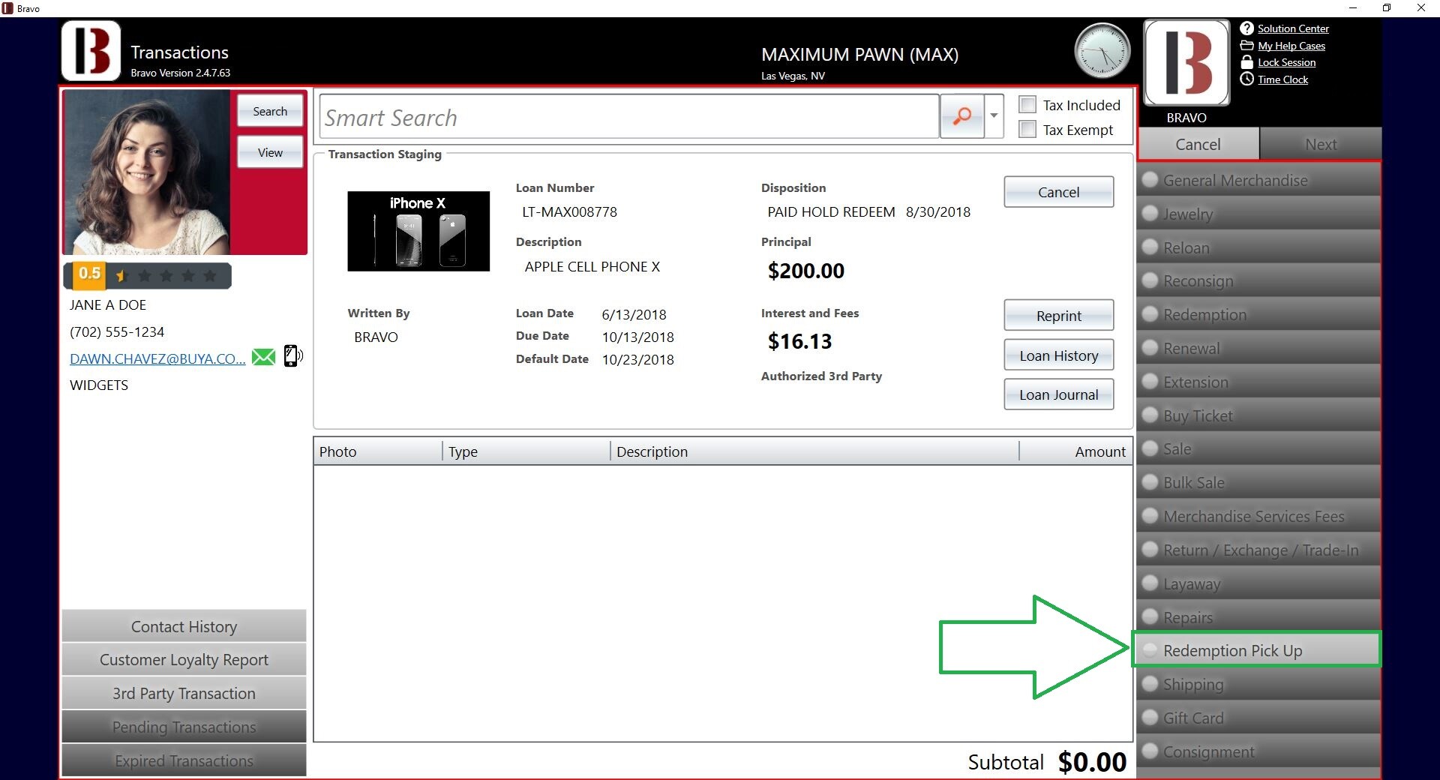Sort by the Type column header
1440x780 pixels.
point(526,451)
